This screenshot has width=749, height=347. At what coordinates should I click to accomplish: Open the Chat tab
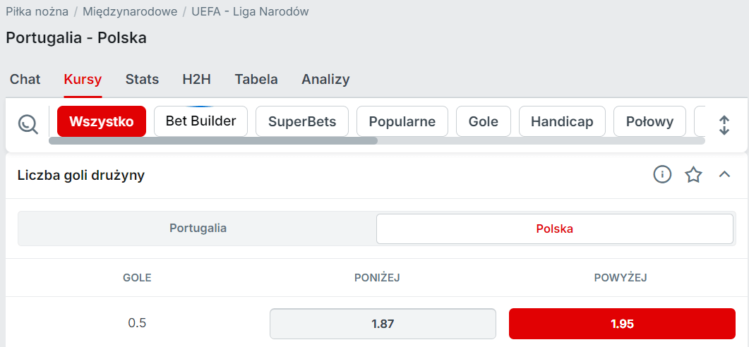point(25,80)
